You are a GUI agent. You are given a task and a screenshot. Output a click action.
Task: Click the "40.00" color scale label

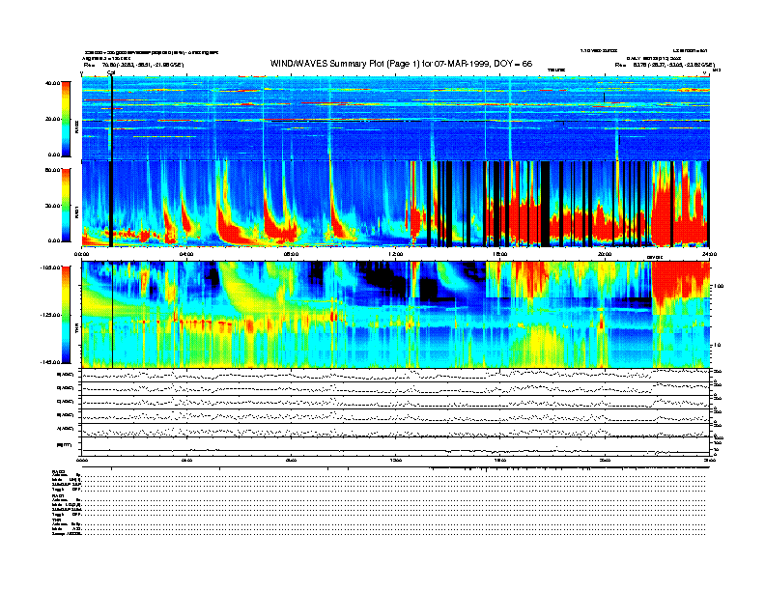click(x=52, y=83)
